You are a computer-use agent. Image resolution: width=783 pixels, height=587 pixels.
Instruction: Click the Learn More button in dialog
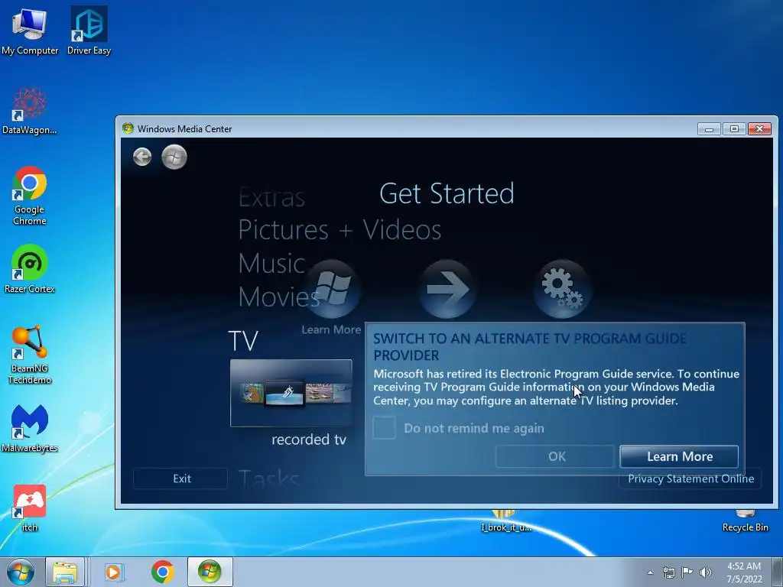(x=679, y=456)
